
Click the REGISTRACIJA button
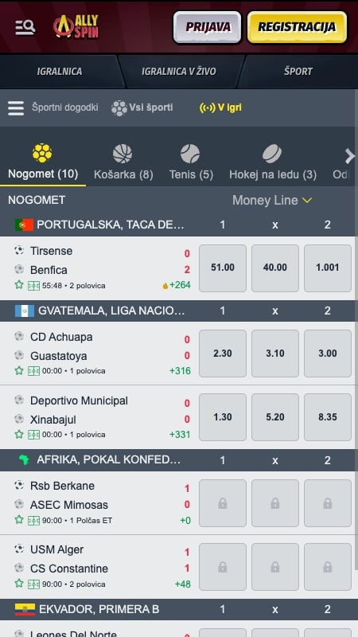[x=297, y=27]
